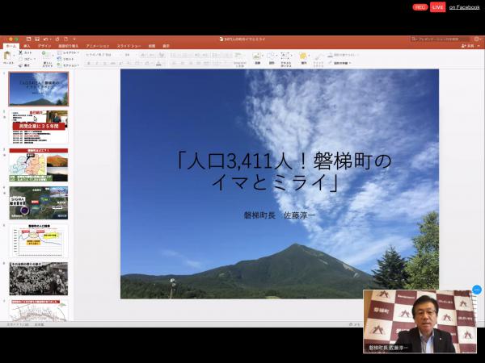
Task: Click the Copy icon in the ribbon
Action: point(21,59)
